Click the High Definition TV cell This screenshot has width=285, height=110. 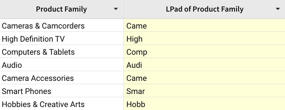point(62,38)
